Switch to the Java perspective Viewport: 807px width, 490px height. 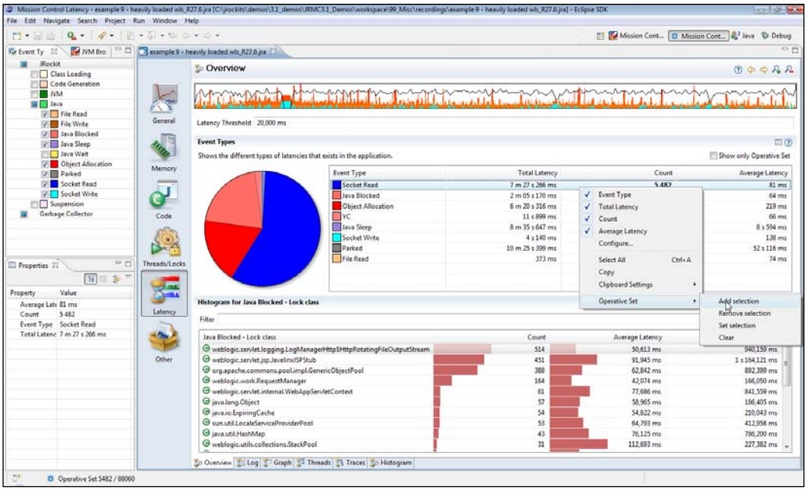pyautogui.click(x=743, y=36)
